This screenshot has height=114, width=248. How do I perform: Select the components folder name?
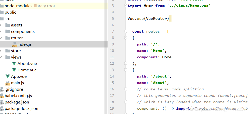(x=23, y=32)
